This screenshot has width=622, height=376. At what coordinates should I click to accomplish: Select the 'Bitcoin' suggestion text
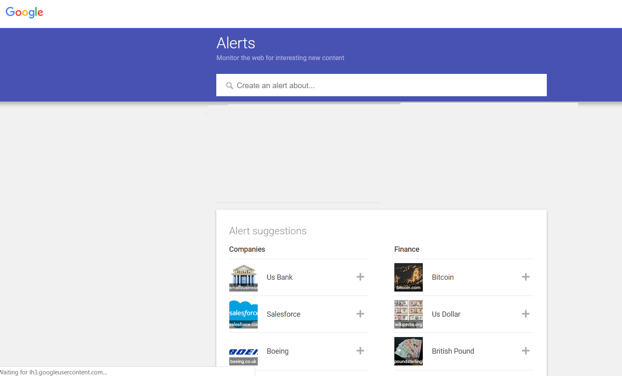pyautogui.click(x=443, y=277)
